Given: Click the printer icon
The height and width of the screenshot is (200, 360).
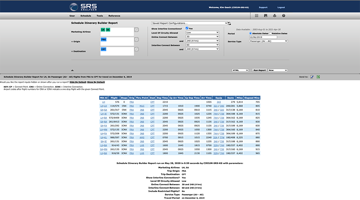Looking at the screenshot, I should click(x=275, y=16).
